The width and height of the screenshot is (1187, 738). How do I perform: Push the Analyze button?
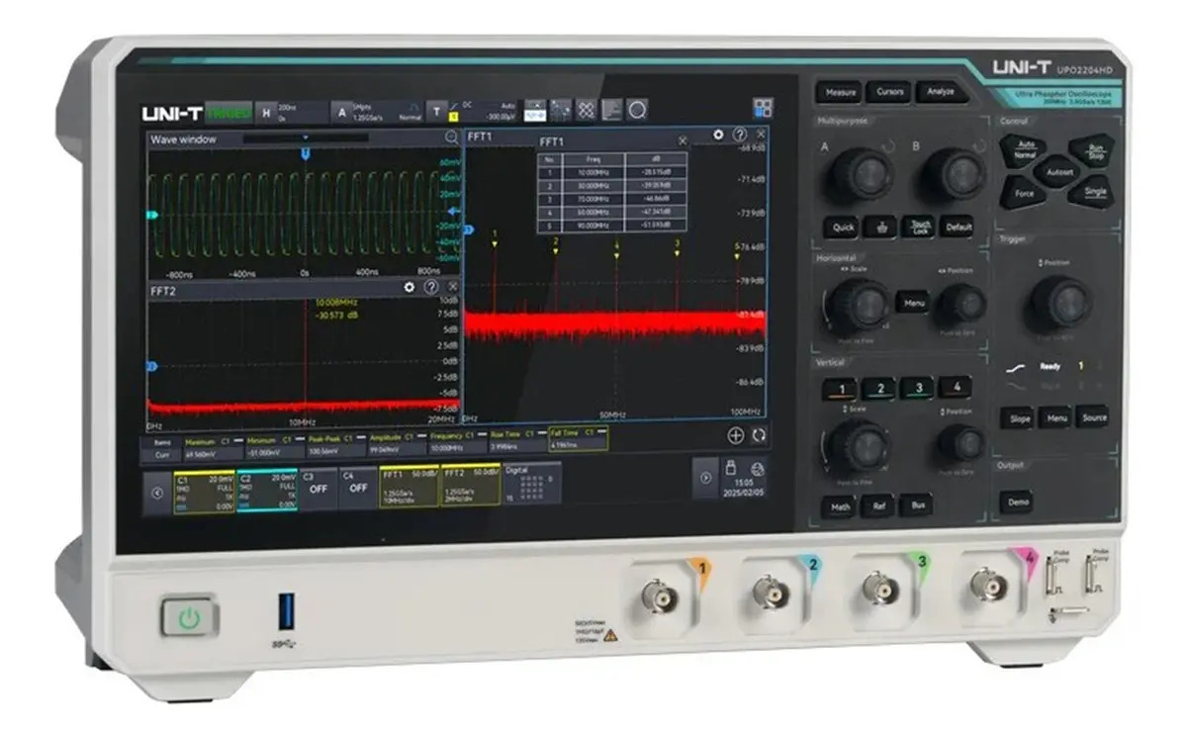point(940,91)
